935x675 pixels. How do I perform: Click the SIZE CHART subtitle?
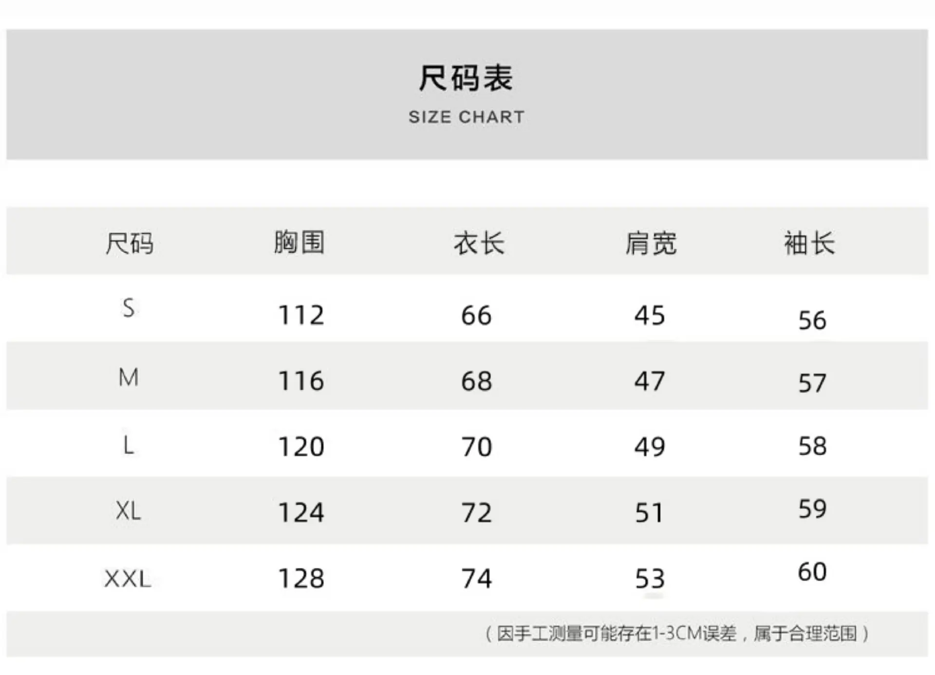pos(466,117)
